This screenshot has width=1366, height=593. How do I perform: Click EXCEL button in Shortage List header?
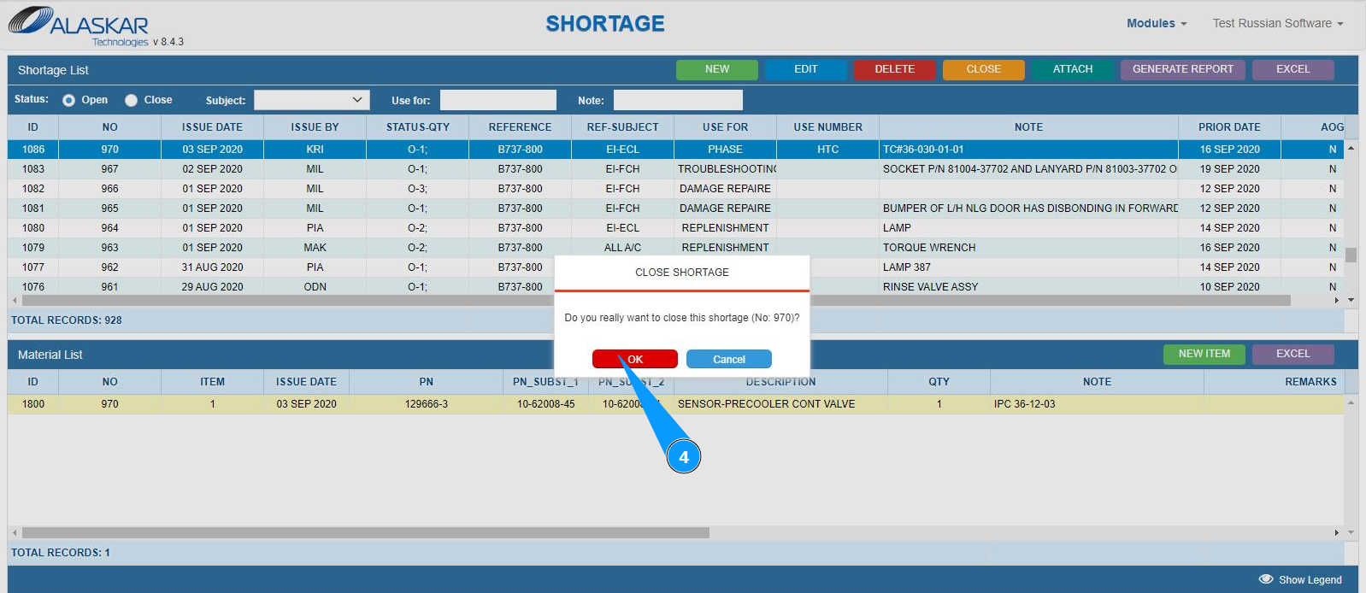point(1293,69)
